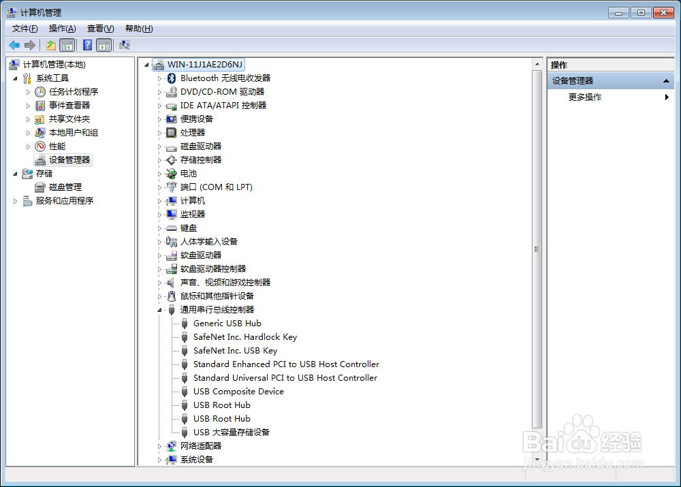
Task: Click the 事件查看器 icon
Action: 40,106
